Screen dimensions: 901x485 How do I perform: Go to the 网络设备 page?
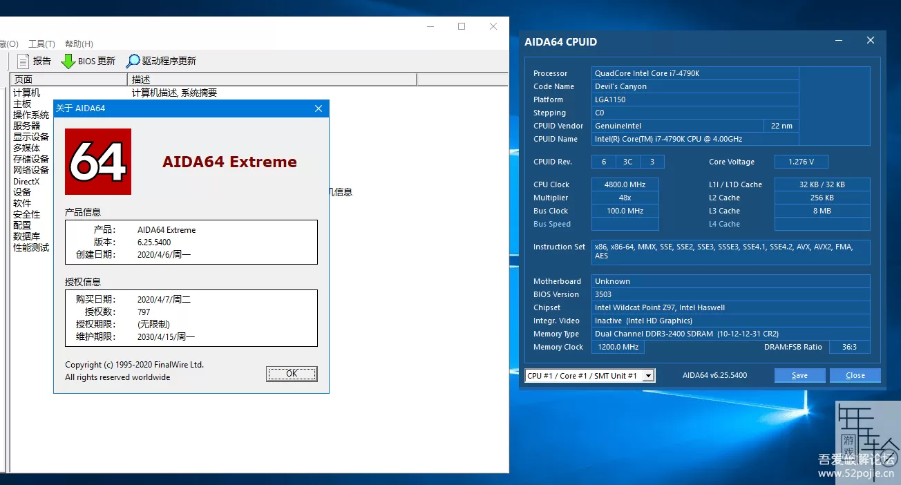point(31,170)
